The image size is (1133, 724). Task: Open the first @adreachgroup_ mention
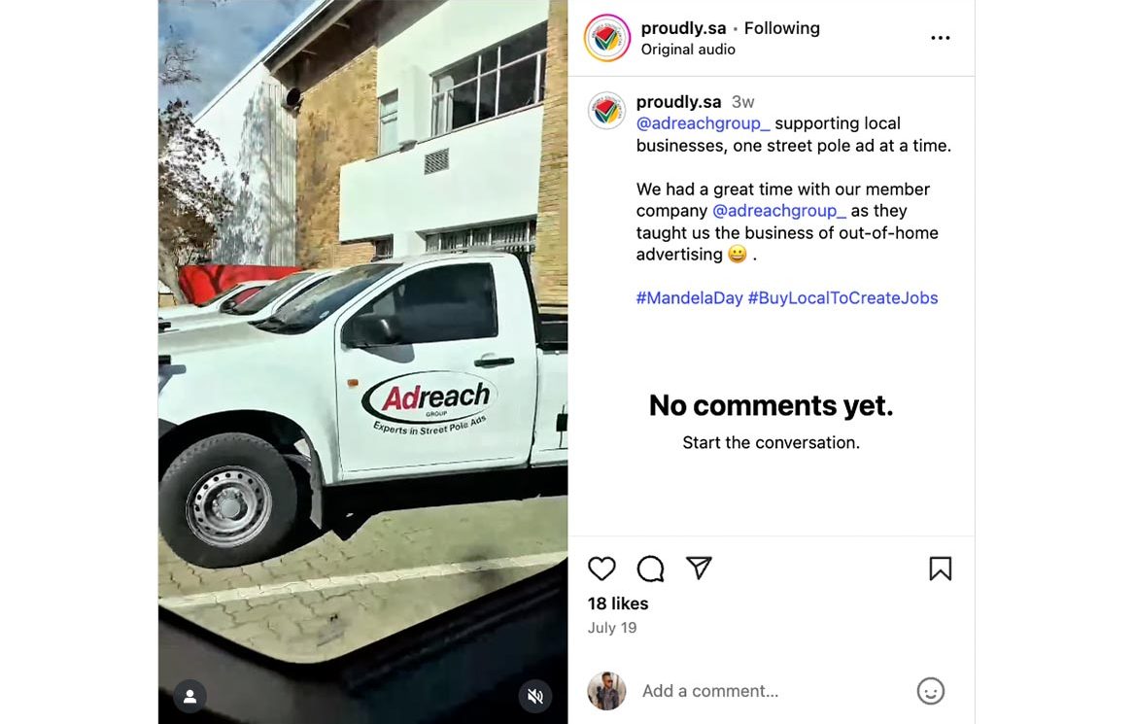[704, 123]
